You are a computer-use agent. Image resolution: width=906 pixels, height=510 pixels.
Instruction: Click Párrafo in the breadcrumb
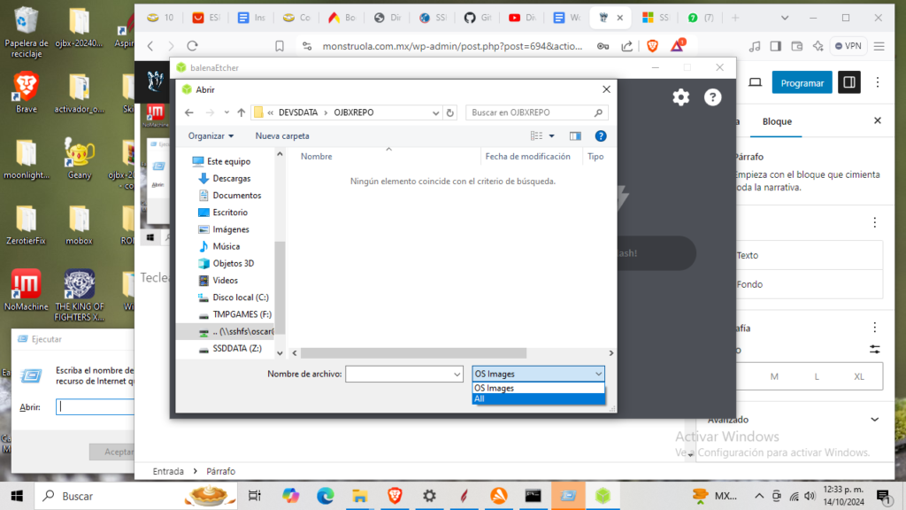click(x=220, y=471)
